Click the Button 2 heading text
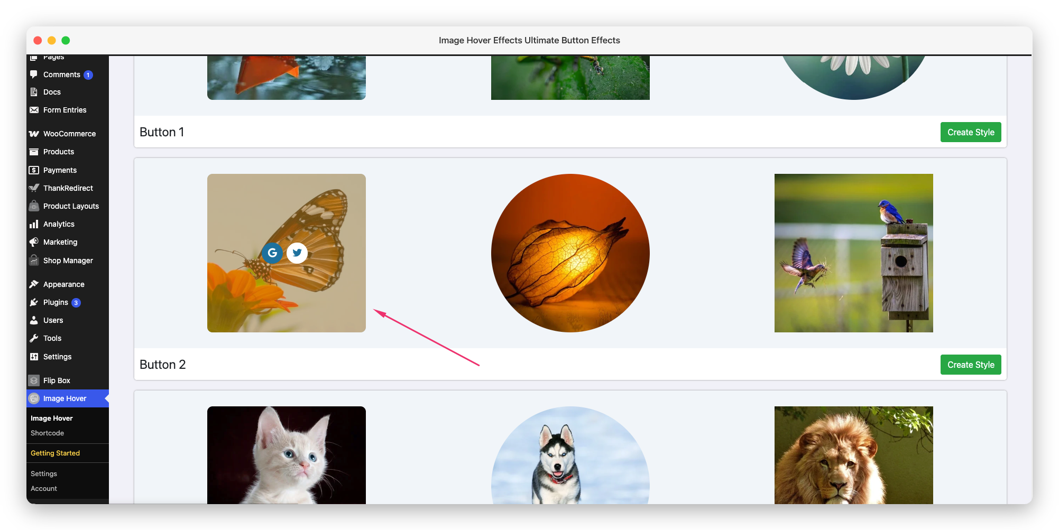The height and width of the screenshot is (530, 1059). [x=163, y=365]
